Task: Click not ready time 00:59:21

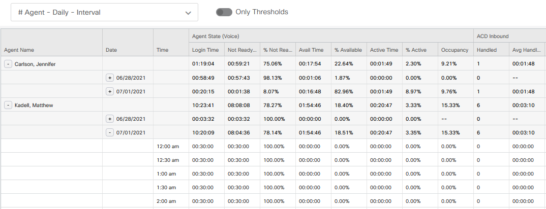Action: [238, 64]
